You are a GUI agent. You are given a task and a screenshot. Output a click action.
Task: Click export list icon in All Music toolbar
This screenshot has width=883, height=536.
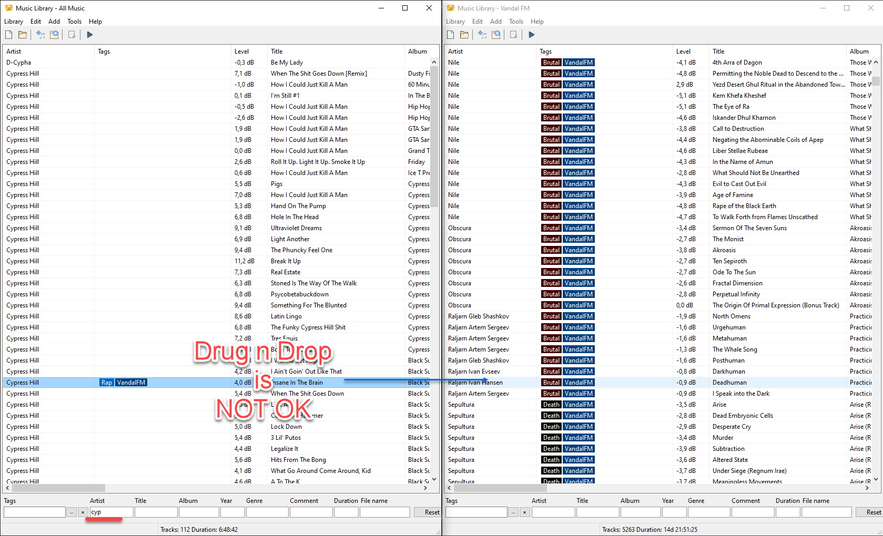tap(72, 35)
